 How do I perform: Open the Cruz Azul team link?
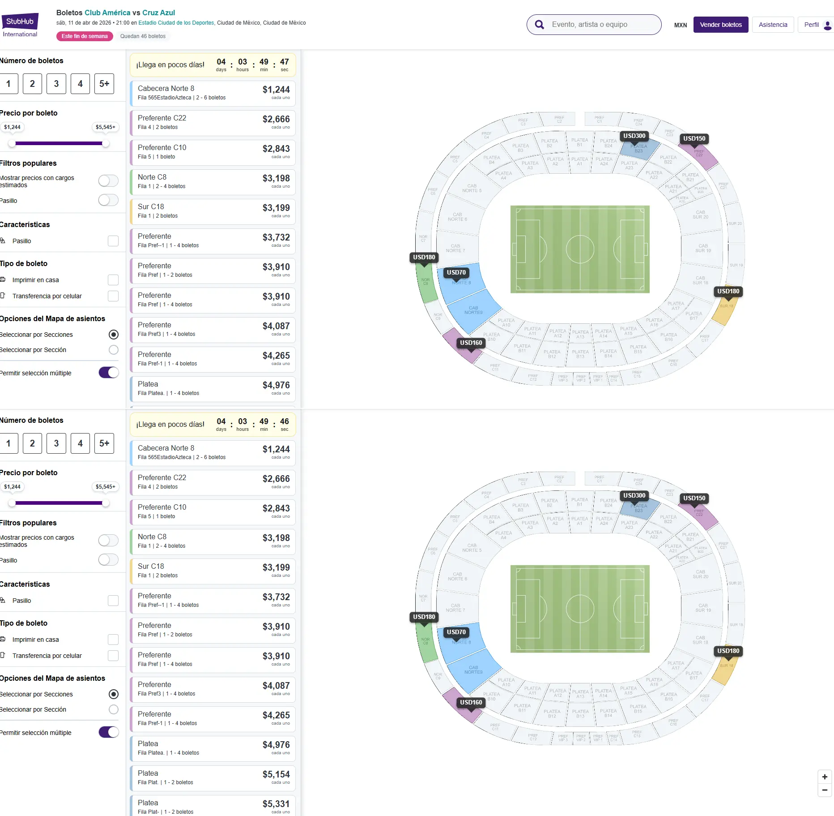pos(158,13)
